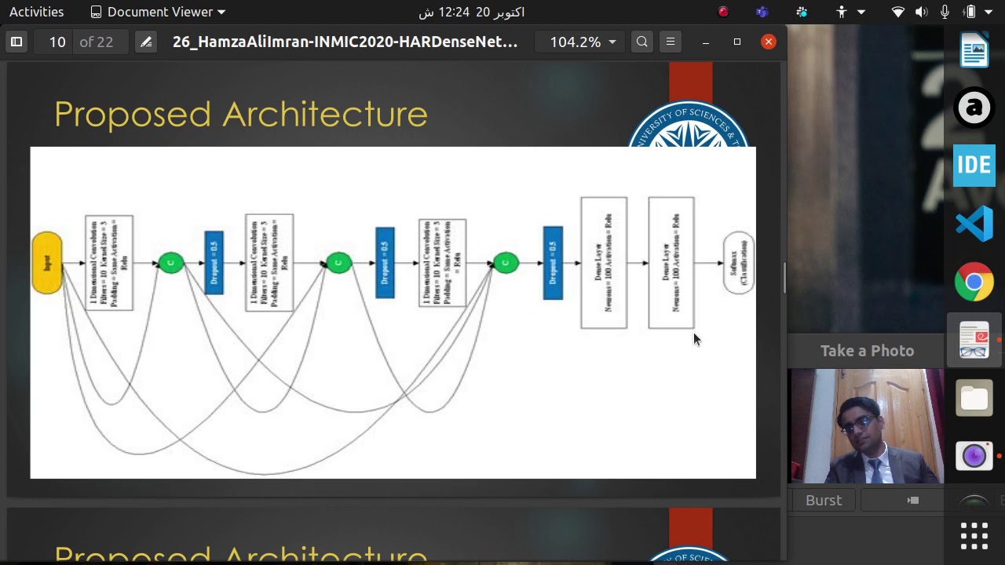The height and width of the screenshot is (565, 1005).
Task: Open the battery system menu
Action: coord(979,12)
